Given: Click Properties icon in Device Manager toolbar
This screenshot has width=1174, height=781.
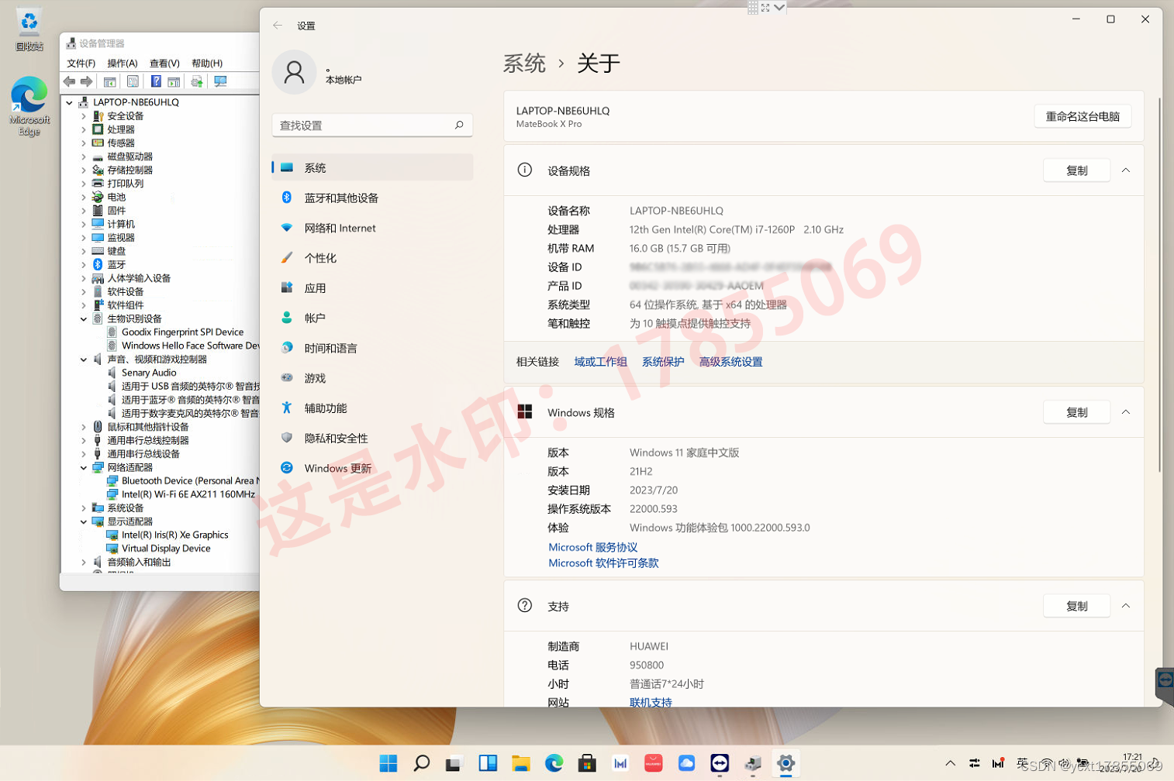Looking at the screenshot, I should tap(133, 81).
